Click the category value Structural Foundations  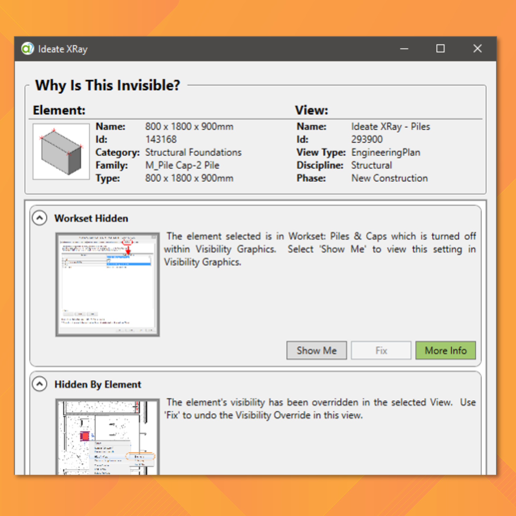click(x=193, y=152)
